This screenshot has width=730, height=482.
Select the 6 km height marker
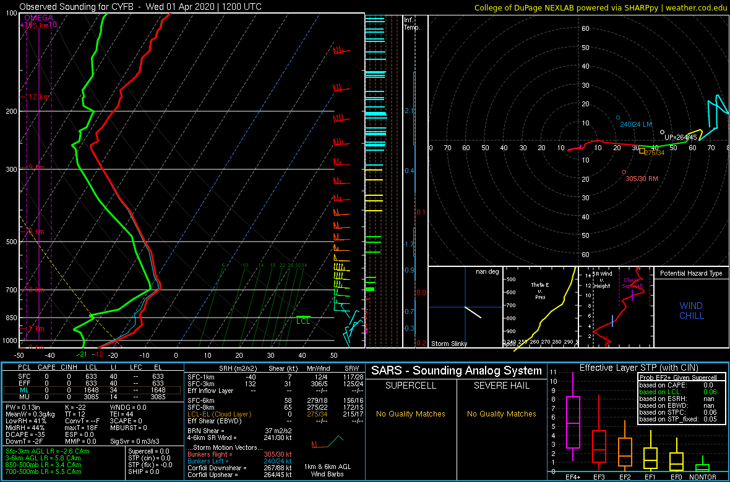point(35,232)
